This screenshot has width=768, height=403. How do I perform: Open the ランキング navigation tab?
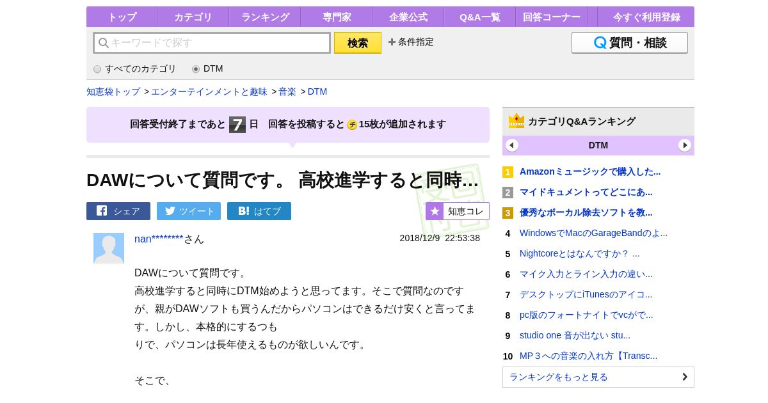[264, 17]
